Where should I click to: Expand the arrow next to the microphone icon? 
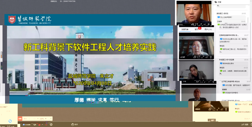(43, 124)
